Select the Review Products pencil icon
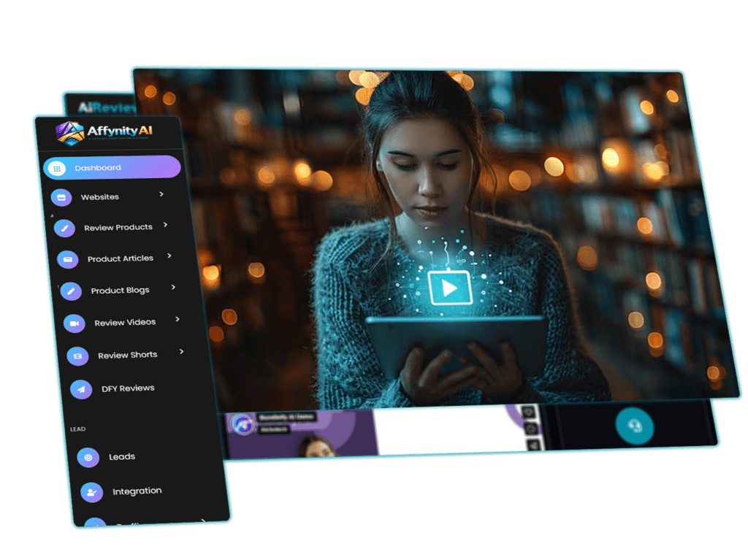Viewport: 748px width, 557px height. pyautogui.click(x=66, y=227)
